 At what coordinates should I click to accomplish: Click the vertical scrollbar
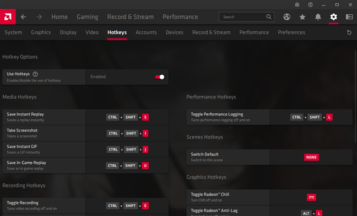(355, 97)
